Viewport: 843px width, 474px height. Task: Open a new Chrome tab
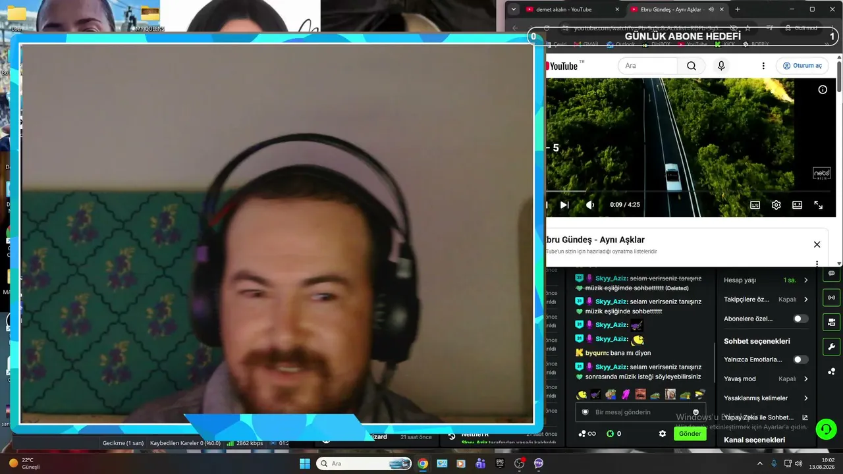737,9
